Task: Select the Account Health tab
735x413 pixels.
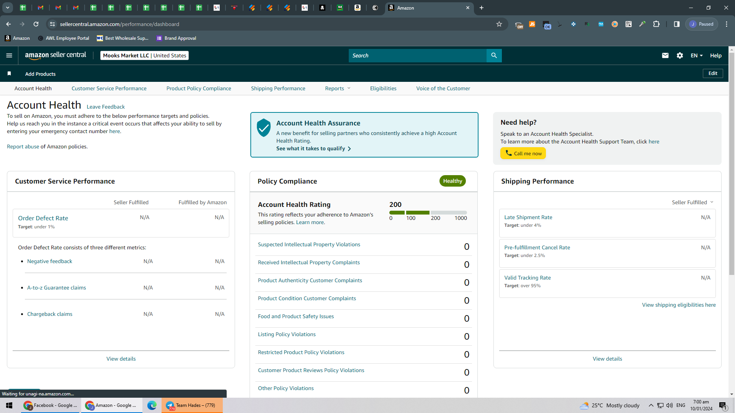Action: [33, 88]
